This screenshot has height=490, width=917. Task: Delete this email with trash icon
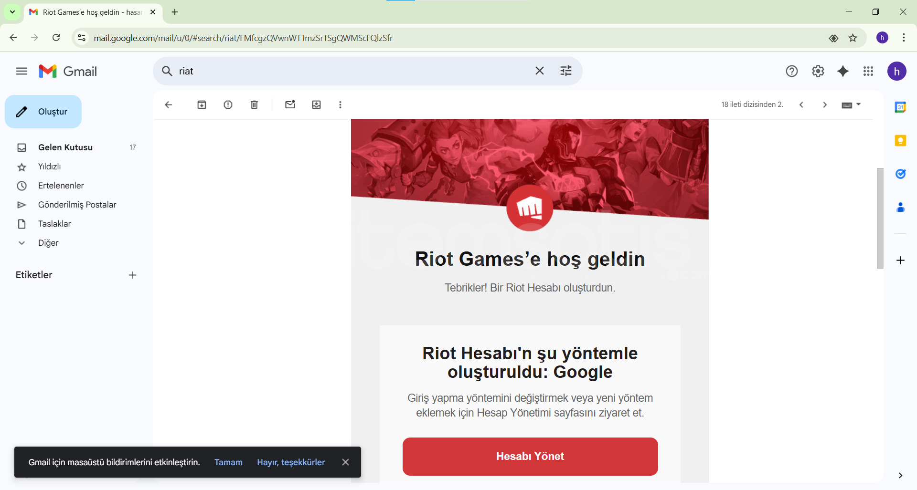tap(255, 104)
